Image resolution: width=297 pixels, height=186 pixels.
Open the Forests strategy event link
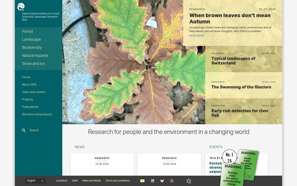[x=216, y=167]
